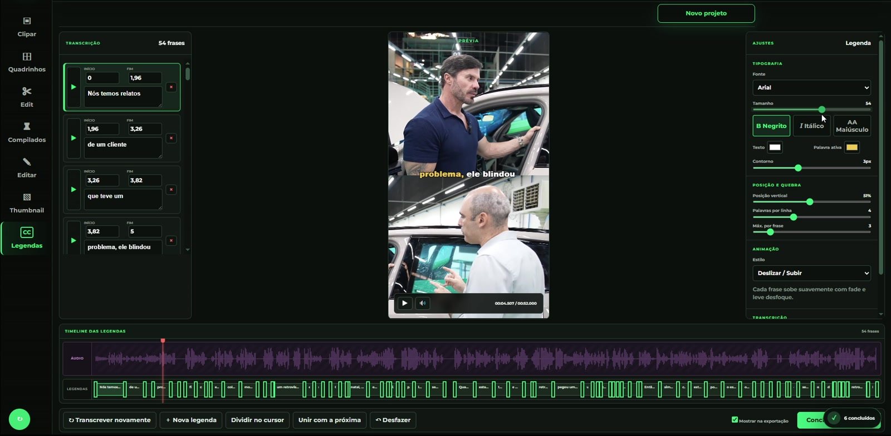Select the Legendas CC tab
891x436 pixels.
pyautogui.click(x=27, y=238)
